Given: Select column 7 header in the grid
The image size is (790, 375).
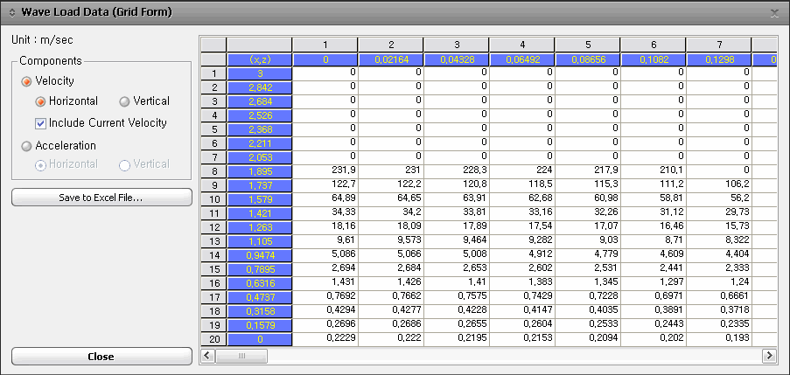Looking at the screenshot, I should (718, 45).
